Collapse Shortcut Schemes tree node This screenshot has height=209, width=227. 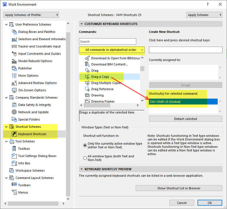coord(6,127)
